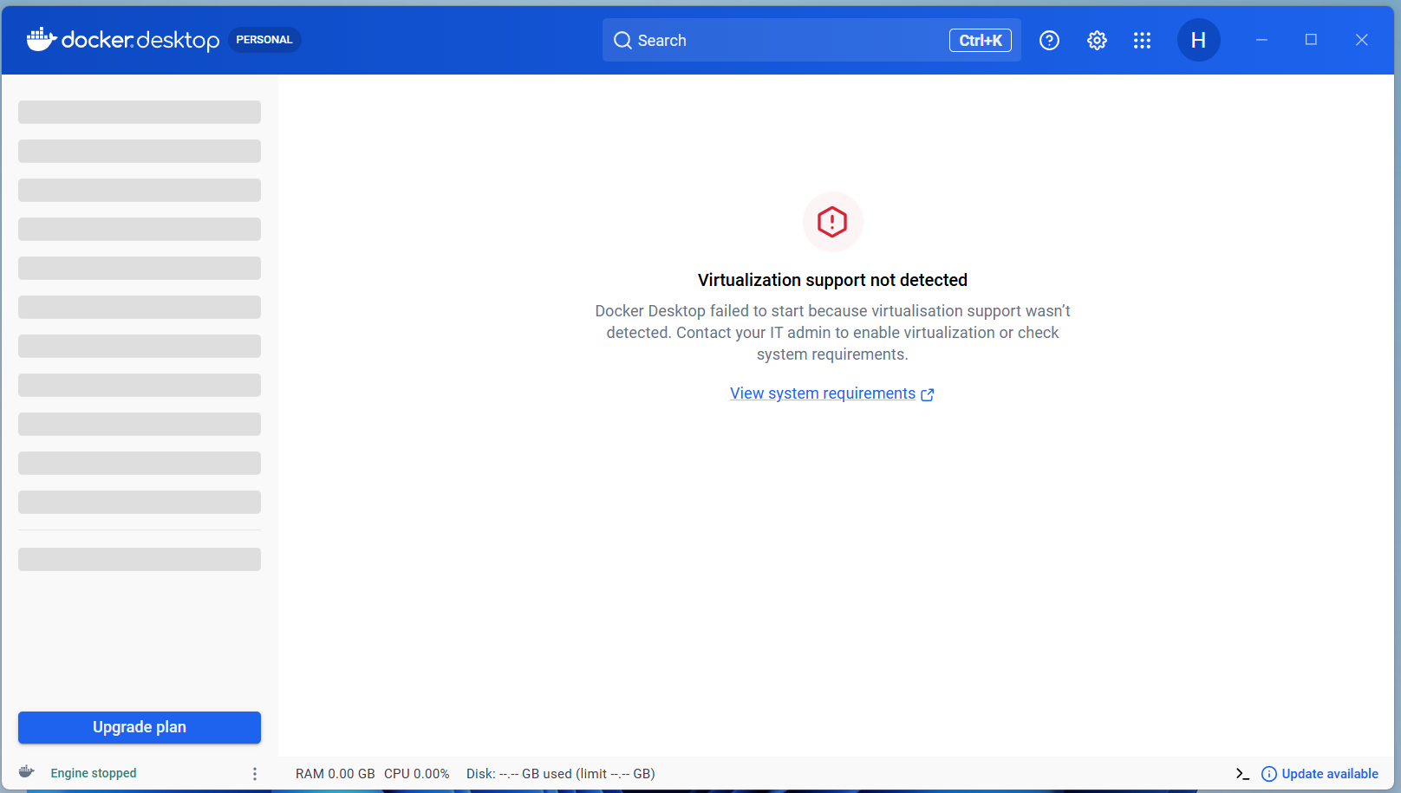Click the Disk usage readout
Screen dimensions: 1401x793
click(561, 774)
